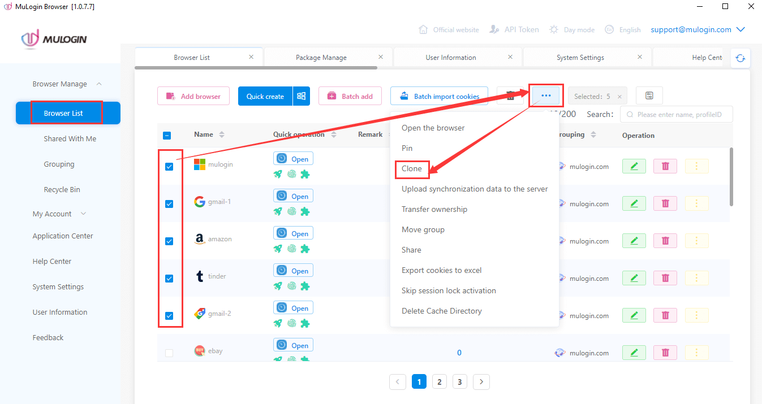Edit the tinder profile using the green pencil icon

click(634, 277)
